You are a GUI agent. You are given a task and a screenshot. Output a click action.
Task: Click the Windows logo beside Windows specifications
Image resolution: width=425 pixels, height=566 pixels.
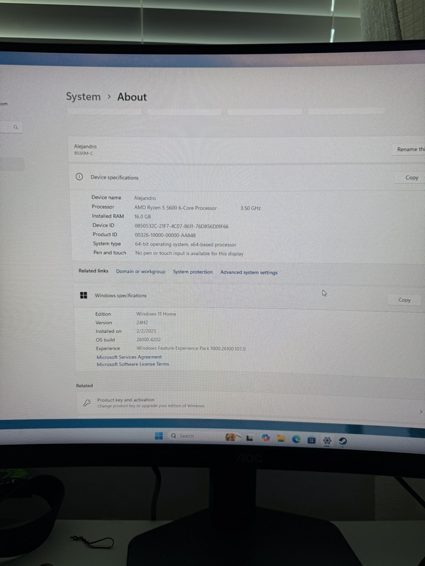pos(84,295)
